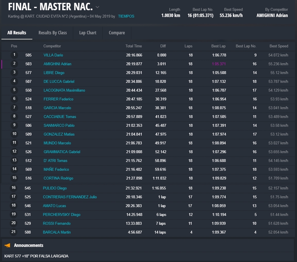Select the All Results tab
This screenshot has width=297, height=262.
coord(17,33)
